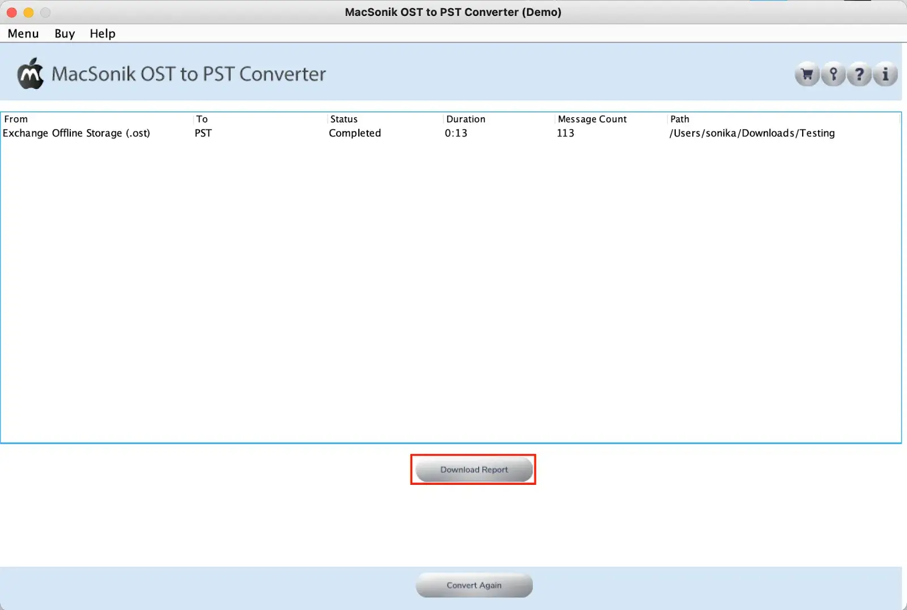
Task: Open the Menu menu
Action: pyautogui.click(x=23, y=33)
